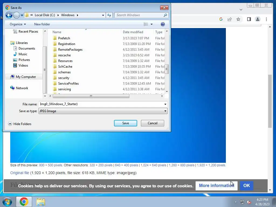Click file list horizontal scrollbar thumb
This screenshot has height=207, width=276.
coord(91,96)
